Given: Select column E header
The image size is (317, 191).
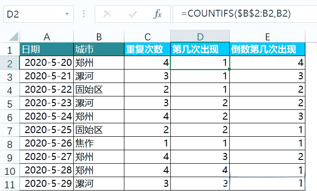Looking at the screenshot, I should pyautogui.click(x=267, y=37).
